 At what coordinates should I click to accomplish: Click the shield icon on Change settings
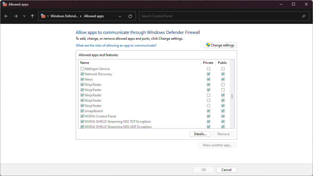[x=208, y=45]
